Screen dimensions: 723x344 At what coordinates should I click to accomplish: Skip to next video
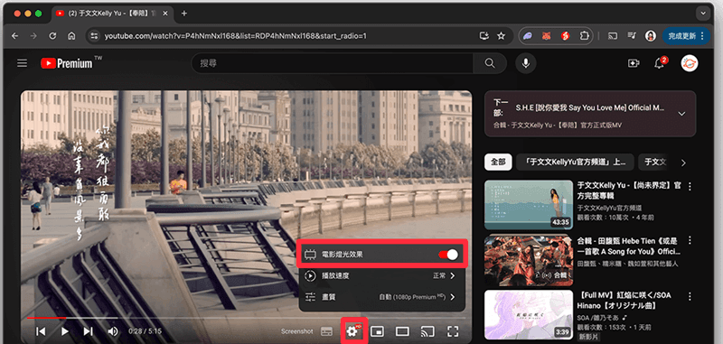(x=89, y=331)
